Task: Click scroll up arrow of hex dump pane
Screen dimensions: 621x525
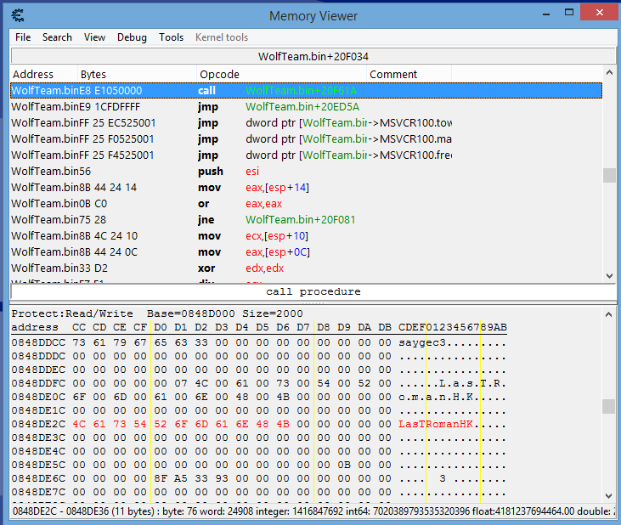Action: [609, 314]
